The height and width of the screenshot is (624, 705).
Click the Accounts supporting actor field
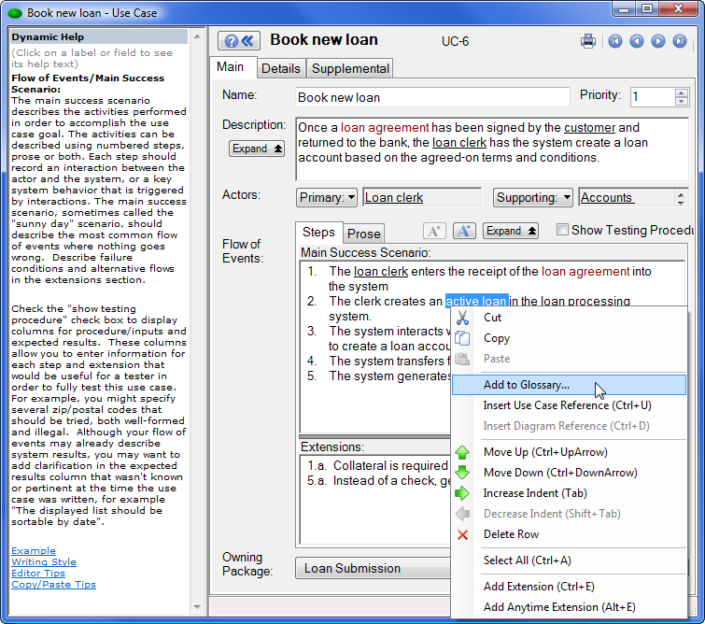[627, 197]
